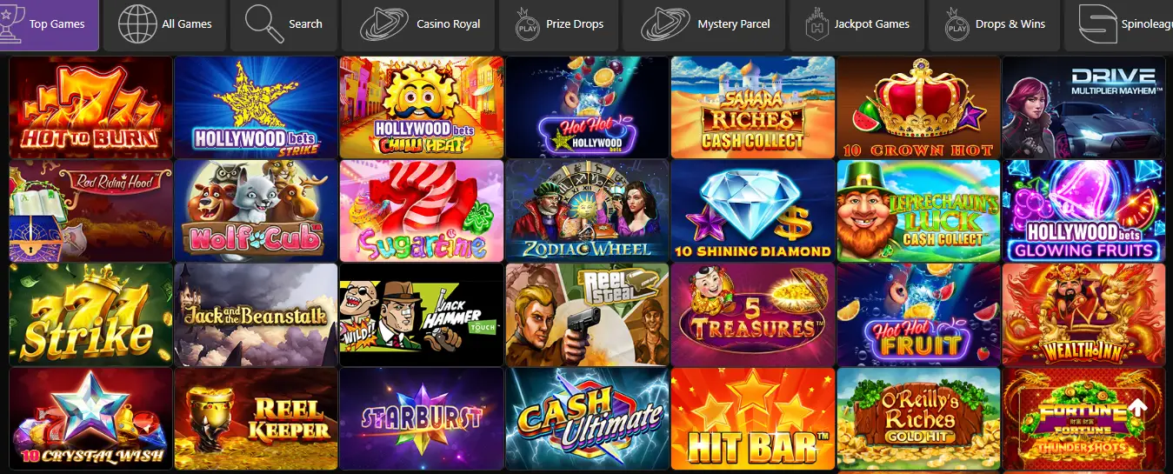Screen dimensions: 1173x474
Task: Open Jack and the Beanstalk game
Action: click(256, 314)
